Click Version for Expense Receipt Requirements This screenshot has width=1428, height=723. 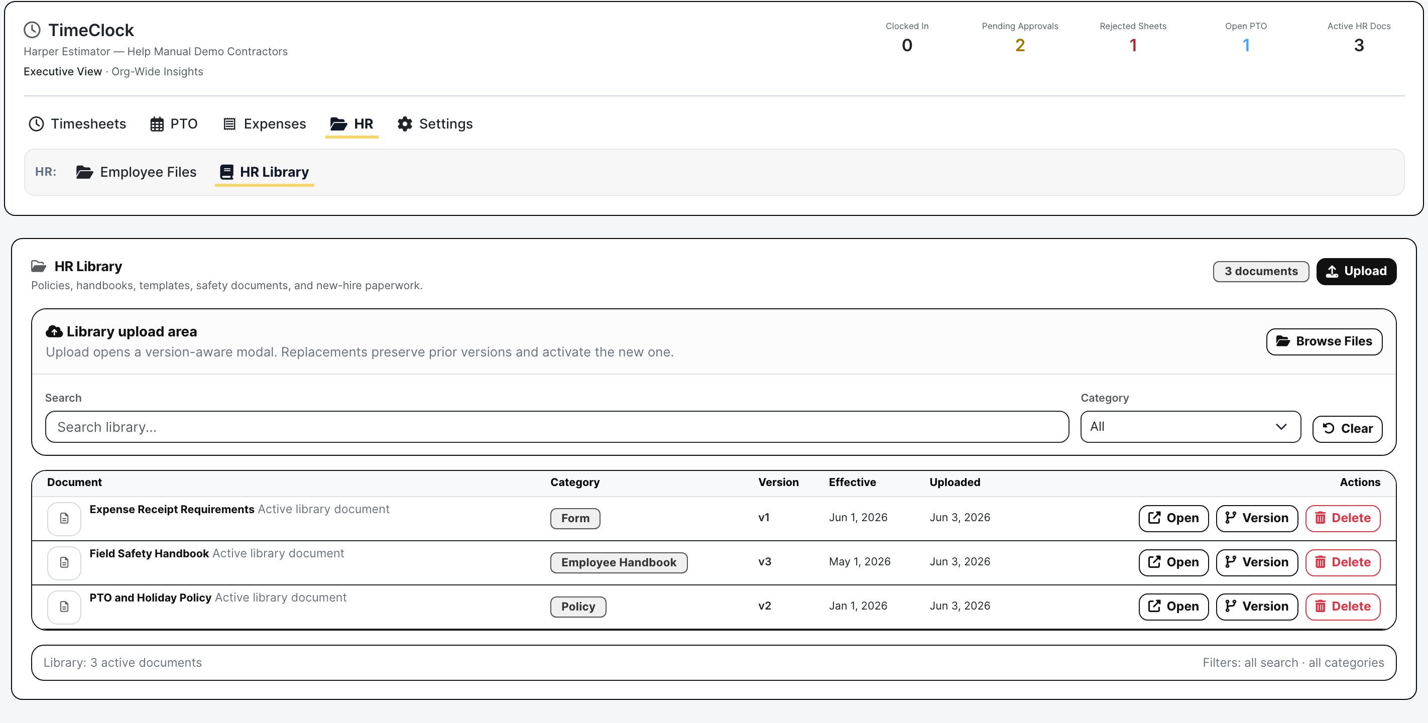[x=1257, y=518]
